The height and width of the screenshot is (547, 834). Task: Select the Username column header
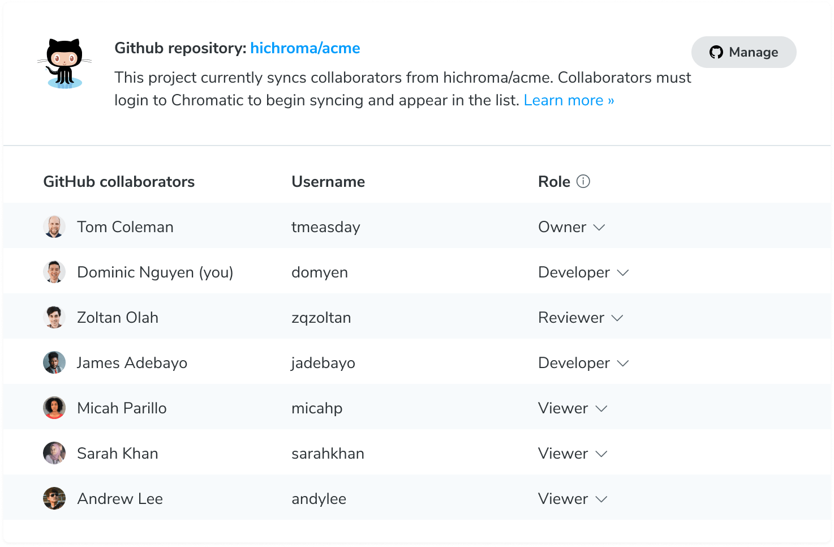pyautogui.click(x=328, y=181)
